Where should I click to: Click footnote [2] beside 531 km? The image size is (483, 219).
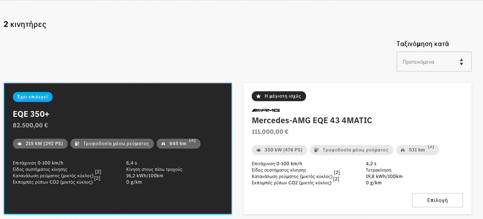coord(431,147)
